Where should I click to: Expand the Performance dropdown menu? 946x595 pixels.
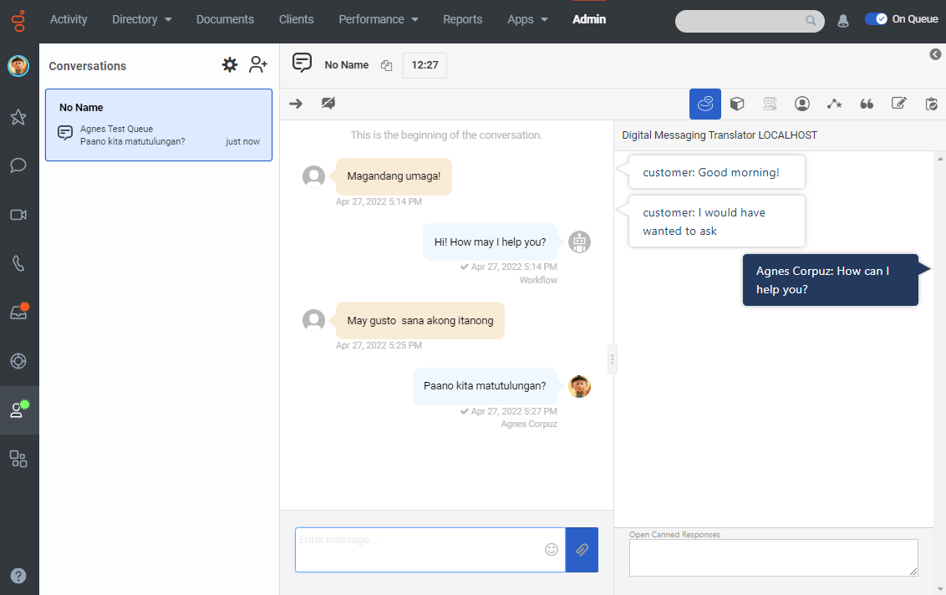point(378,19)
